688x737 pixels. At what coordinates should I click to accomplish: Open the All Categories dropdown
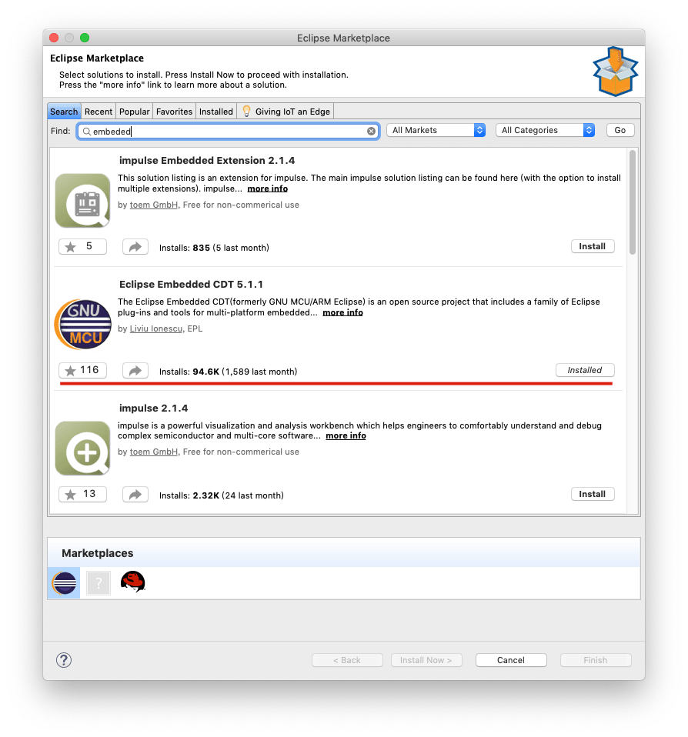pos(545,130)
